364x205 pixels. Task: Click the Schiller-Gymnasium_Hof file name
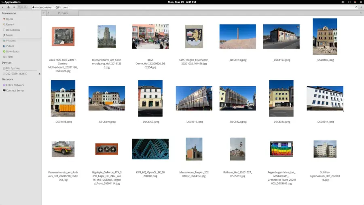(325, 176)
